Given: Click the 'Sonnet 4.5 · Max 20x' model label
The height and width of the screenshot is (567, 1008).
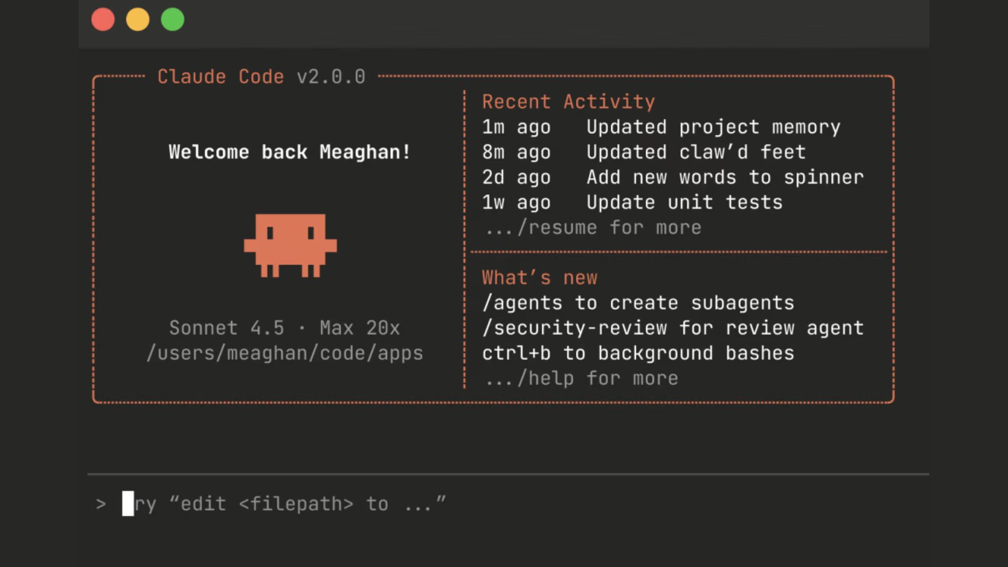Looking at the screenshot, I should click(284, 328).
